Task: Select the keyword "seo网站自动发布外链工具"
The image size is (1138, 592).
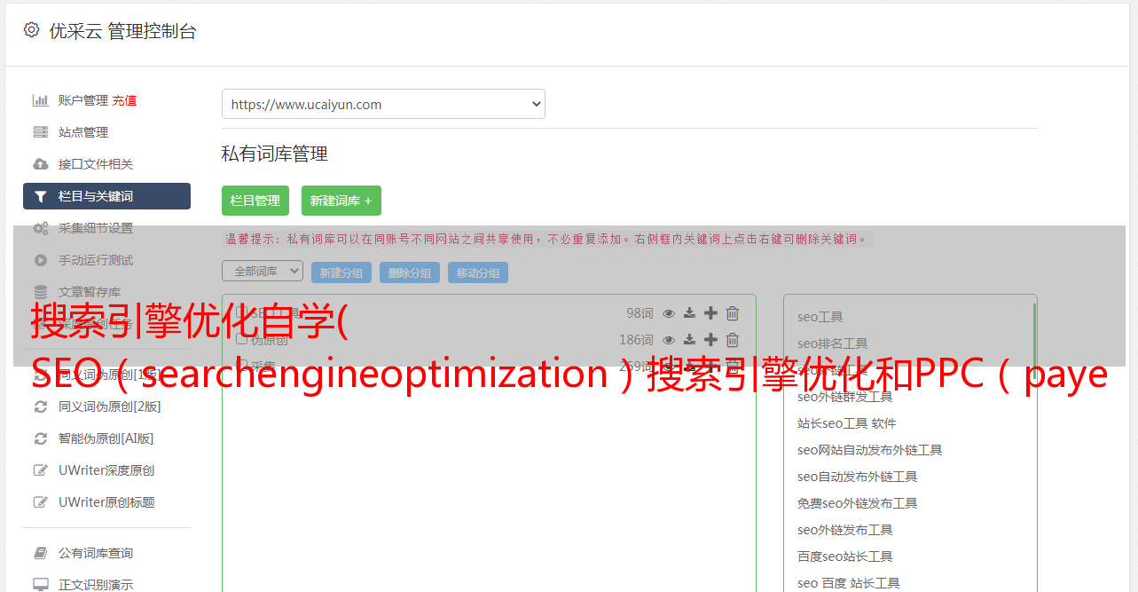Action: click(x=870, y=450)
